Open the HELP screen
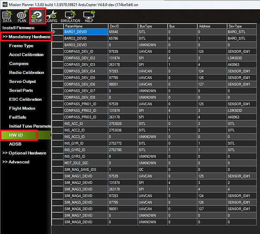Screen dimensions: 260x234 tap(89, 16)
